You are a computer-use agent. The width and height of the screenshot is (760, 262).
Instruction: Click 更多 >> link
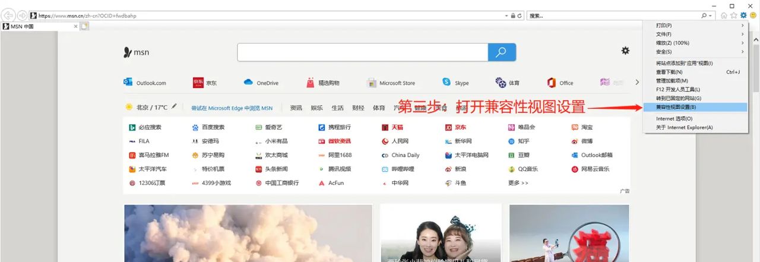518,183
